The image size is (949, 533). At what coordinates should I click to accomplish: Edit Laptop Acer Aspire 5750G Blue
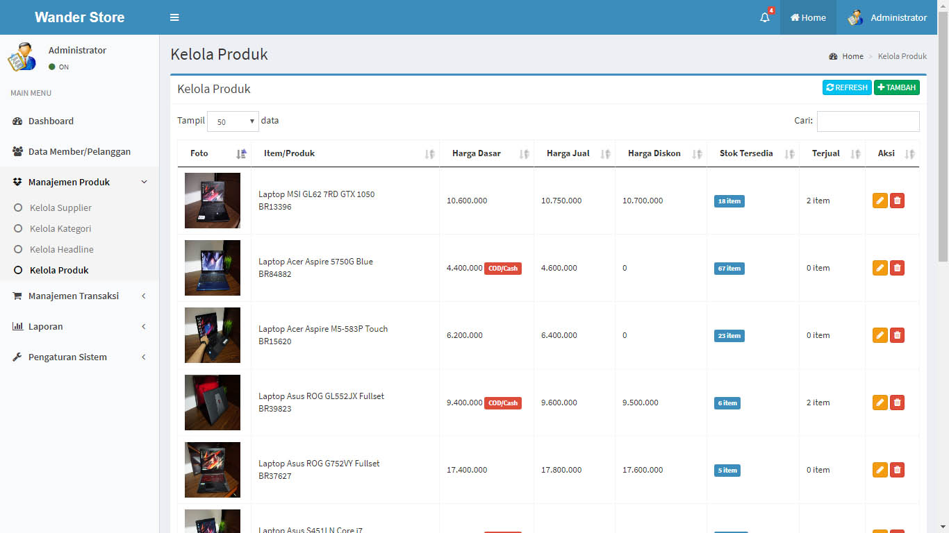880,268
